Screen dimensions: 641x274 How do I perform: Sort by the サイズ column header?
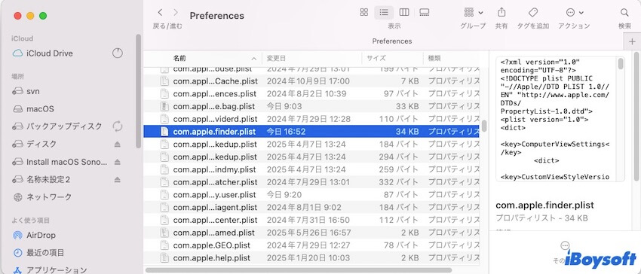[376, 58]
